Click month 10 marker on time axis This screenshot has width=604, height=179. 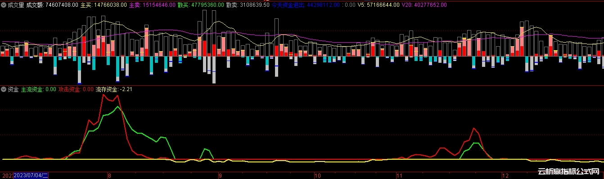point(318,175)
